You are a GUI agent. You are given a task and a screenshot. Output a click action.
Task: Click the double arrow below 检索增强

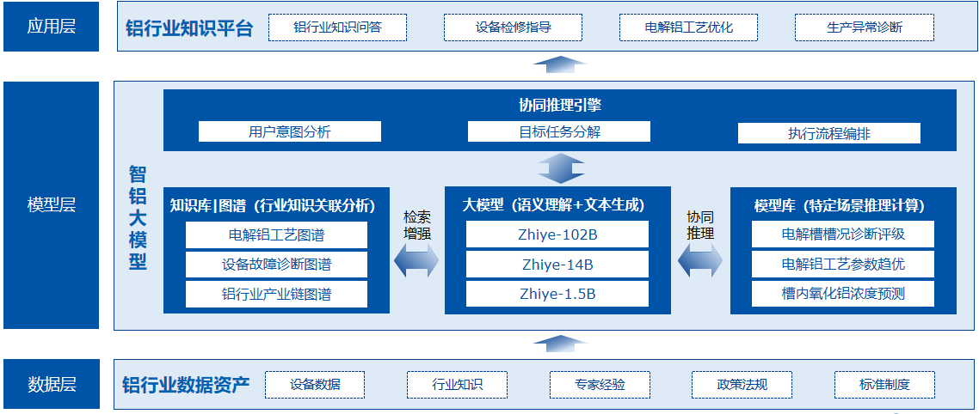coord(416,261)
